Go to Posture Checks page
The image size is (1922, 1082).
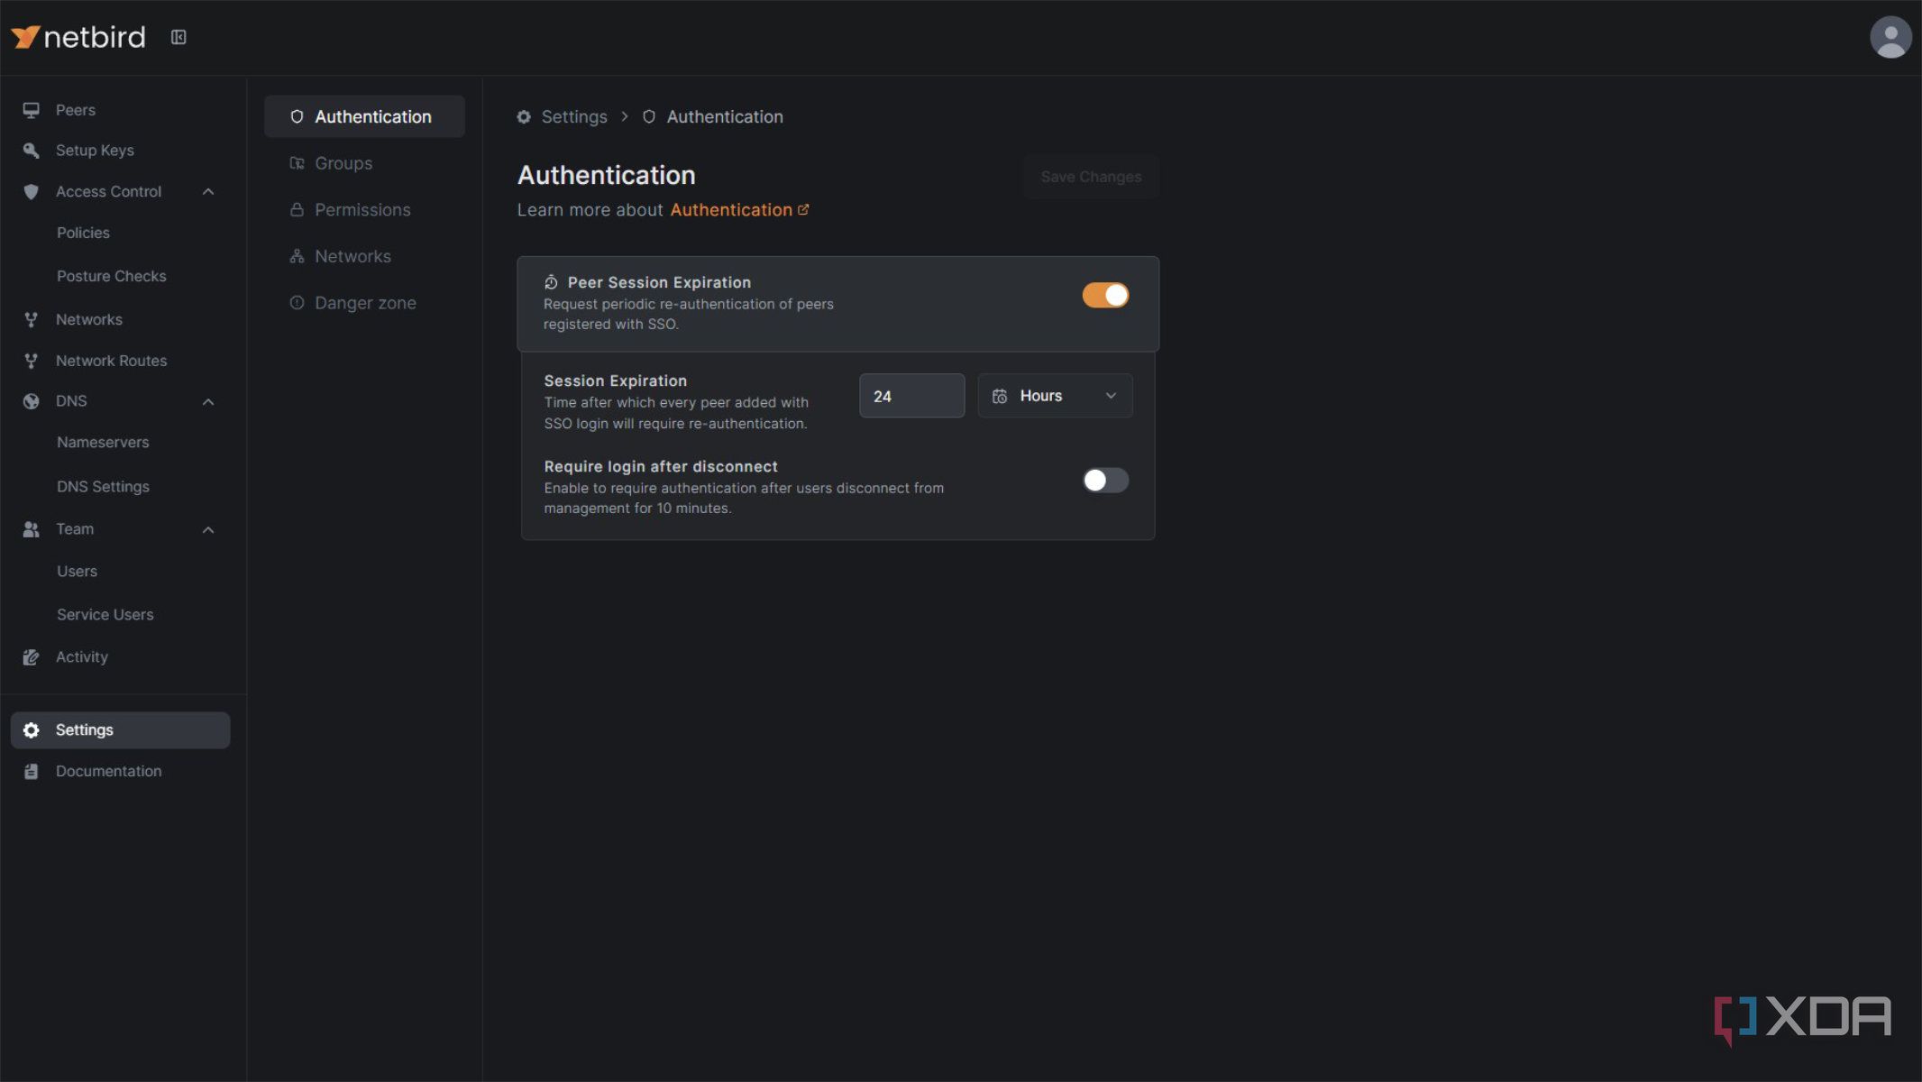[112, 276]
